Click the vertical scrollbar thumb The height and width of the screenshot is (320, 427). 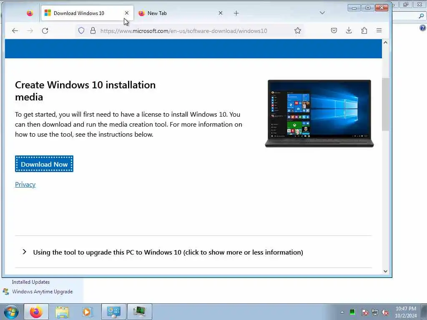(385, 104)
